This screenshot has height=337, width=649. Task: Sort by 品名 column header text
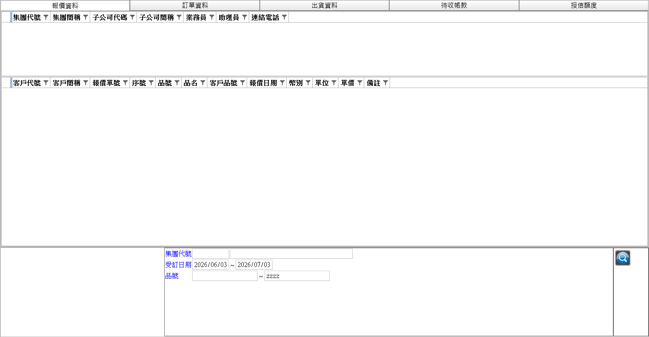pos(191,83)
